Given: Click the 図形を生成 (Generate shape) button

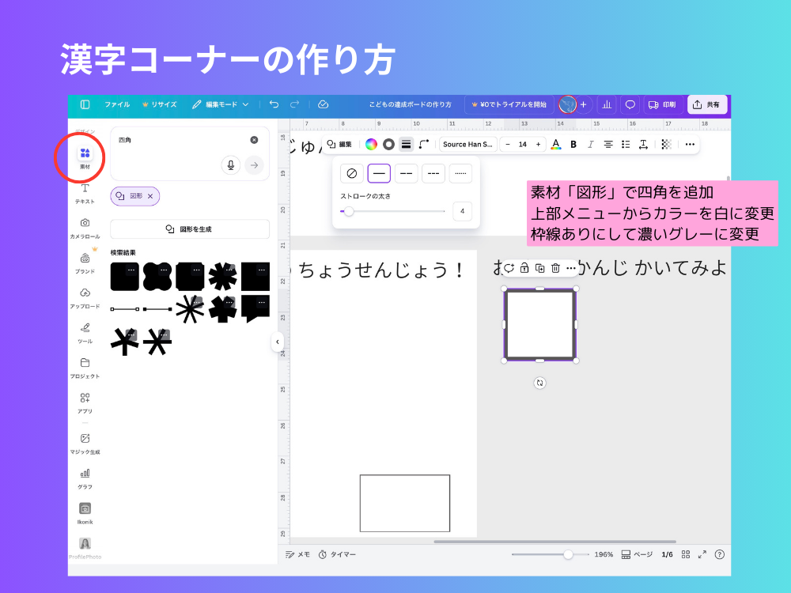Looking at the screenshot, I should [x=189, y=229].
